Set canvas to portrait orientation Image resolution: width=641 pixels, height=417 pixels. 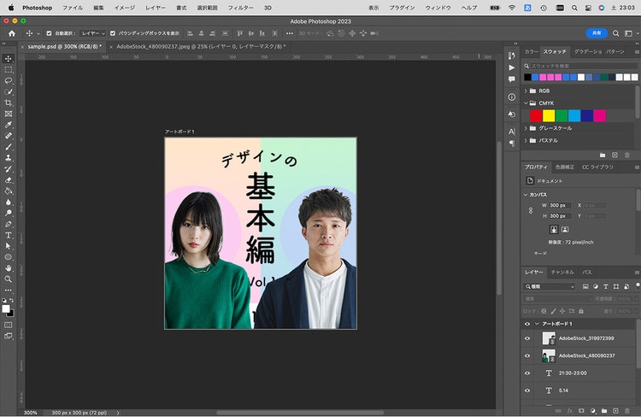(x=554, y=230)
